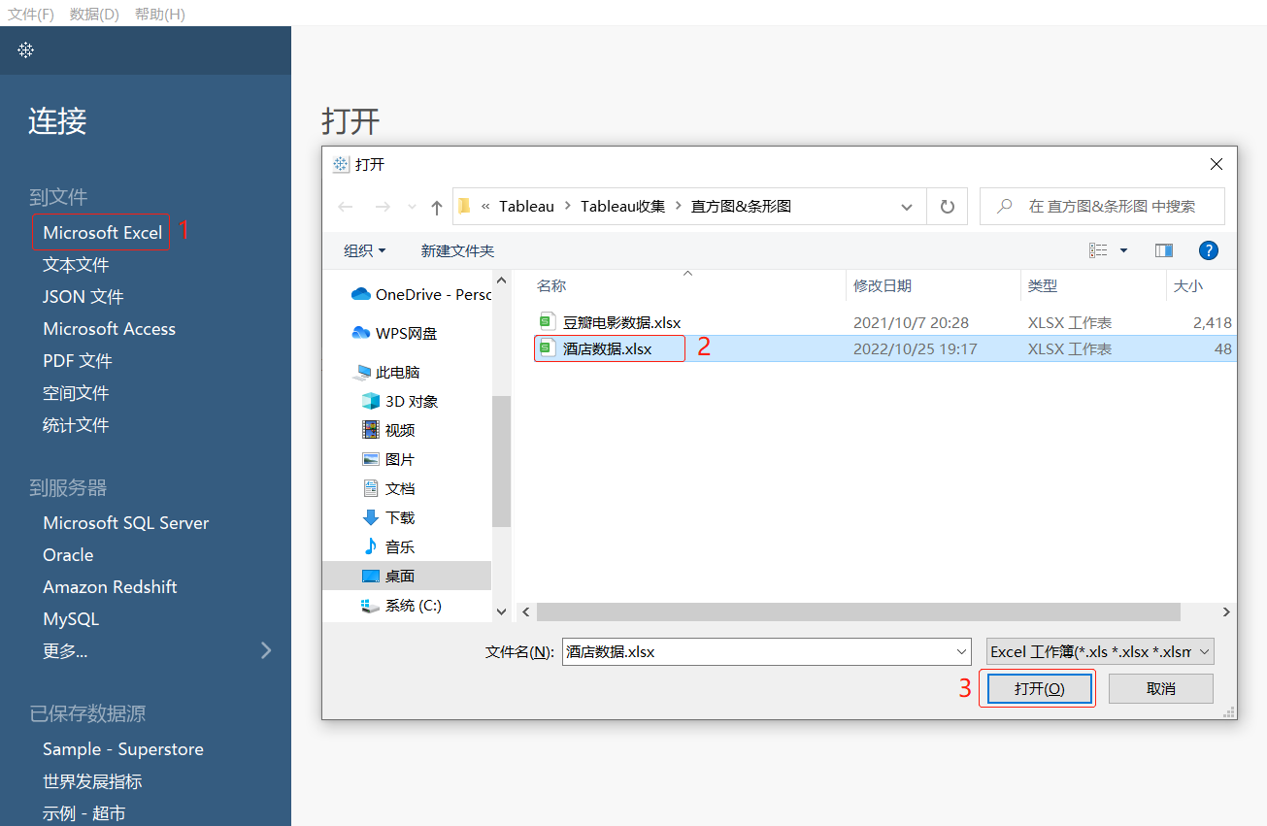This screenshot has width=1267, height=826.
Task: Connect to JSON 文件
Action: [x=83, y=297]
